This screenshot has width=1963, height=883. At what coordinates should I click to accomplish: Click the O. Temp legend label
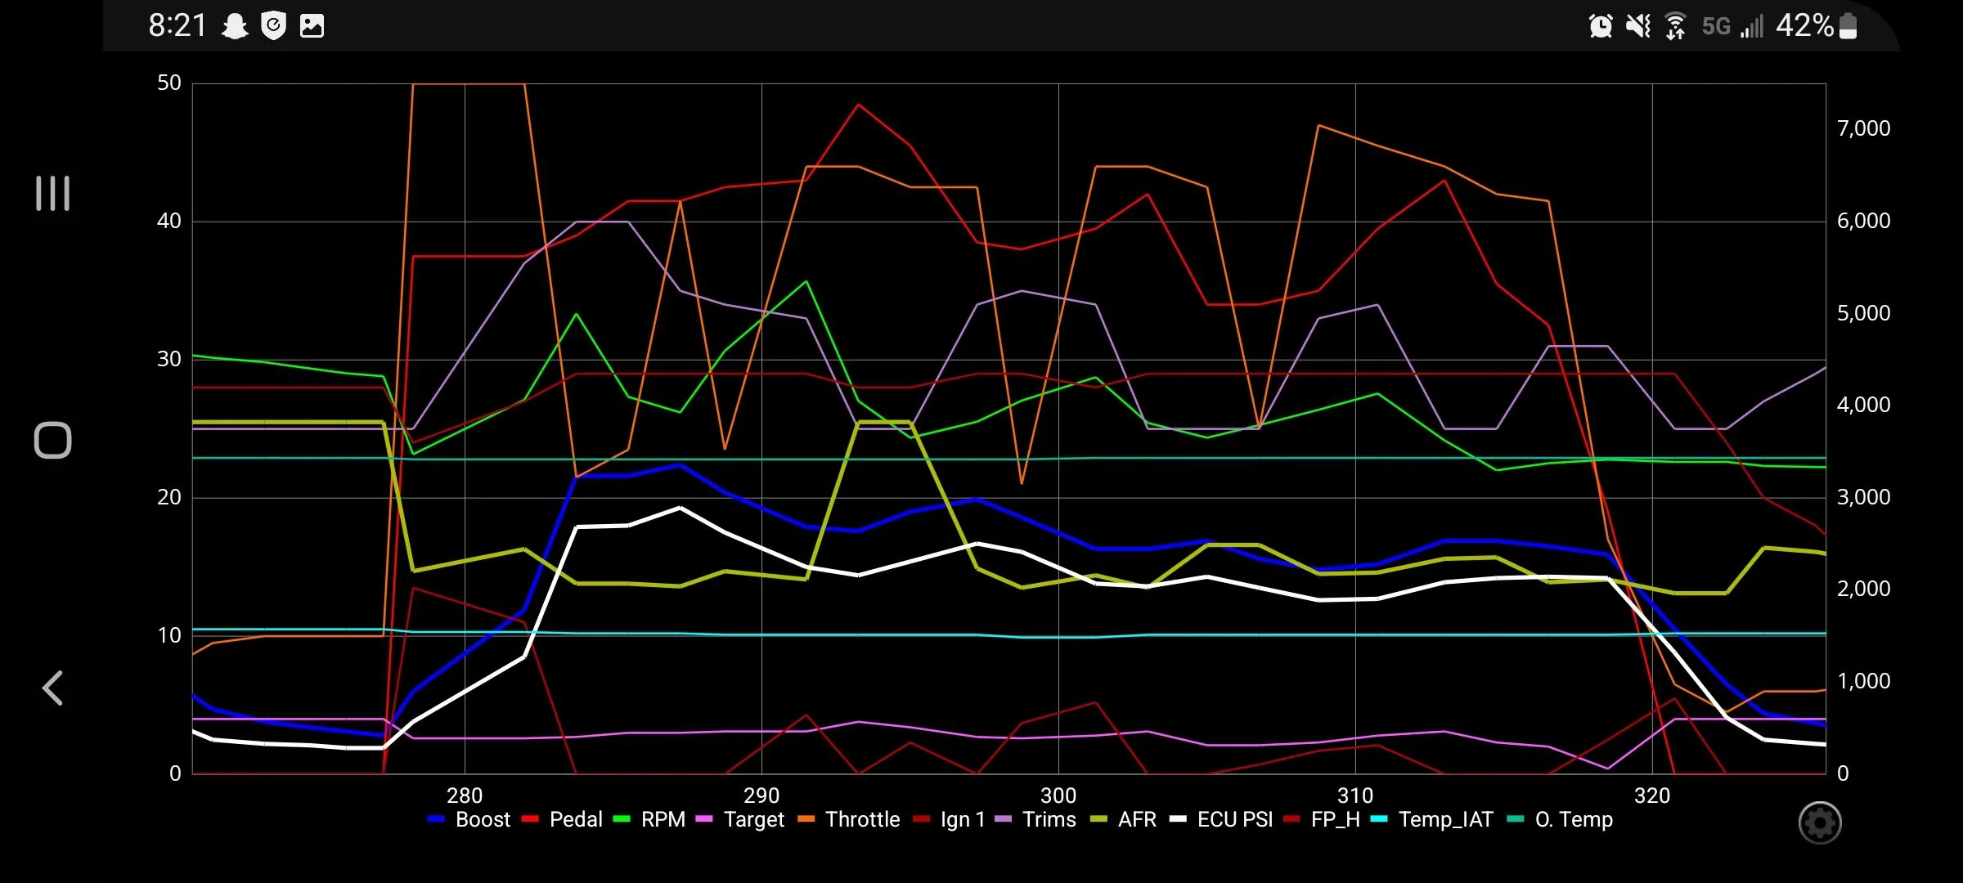[x=1574, y=819]
